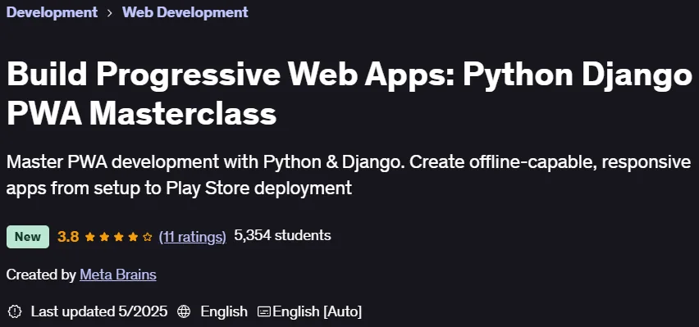Click the last updated alert icon
This screenshot has height=327, width=699.
(x=15, y=311)
